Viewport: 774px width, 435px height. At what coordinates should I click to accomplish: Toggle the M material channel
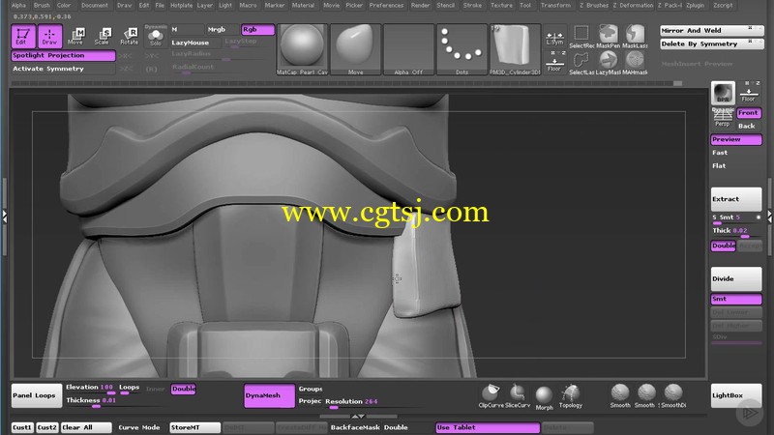click(x=187, y=30)
